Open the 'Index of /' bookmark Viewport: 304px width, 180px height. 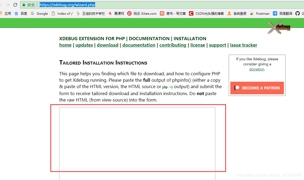pyautogui.click(x=62, y=13)
